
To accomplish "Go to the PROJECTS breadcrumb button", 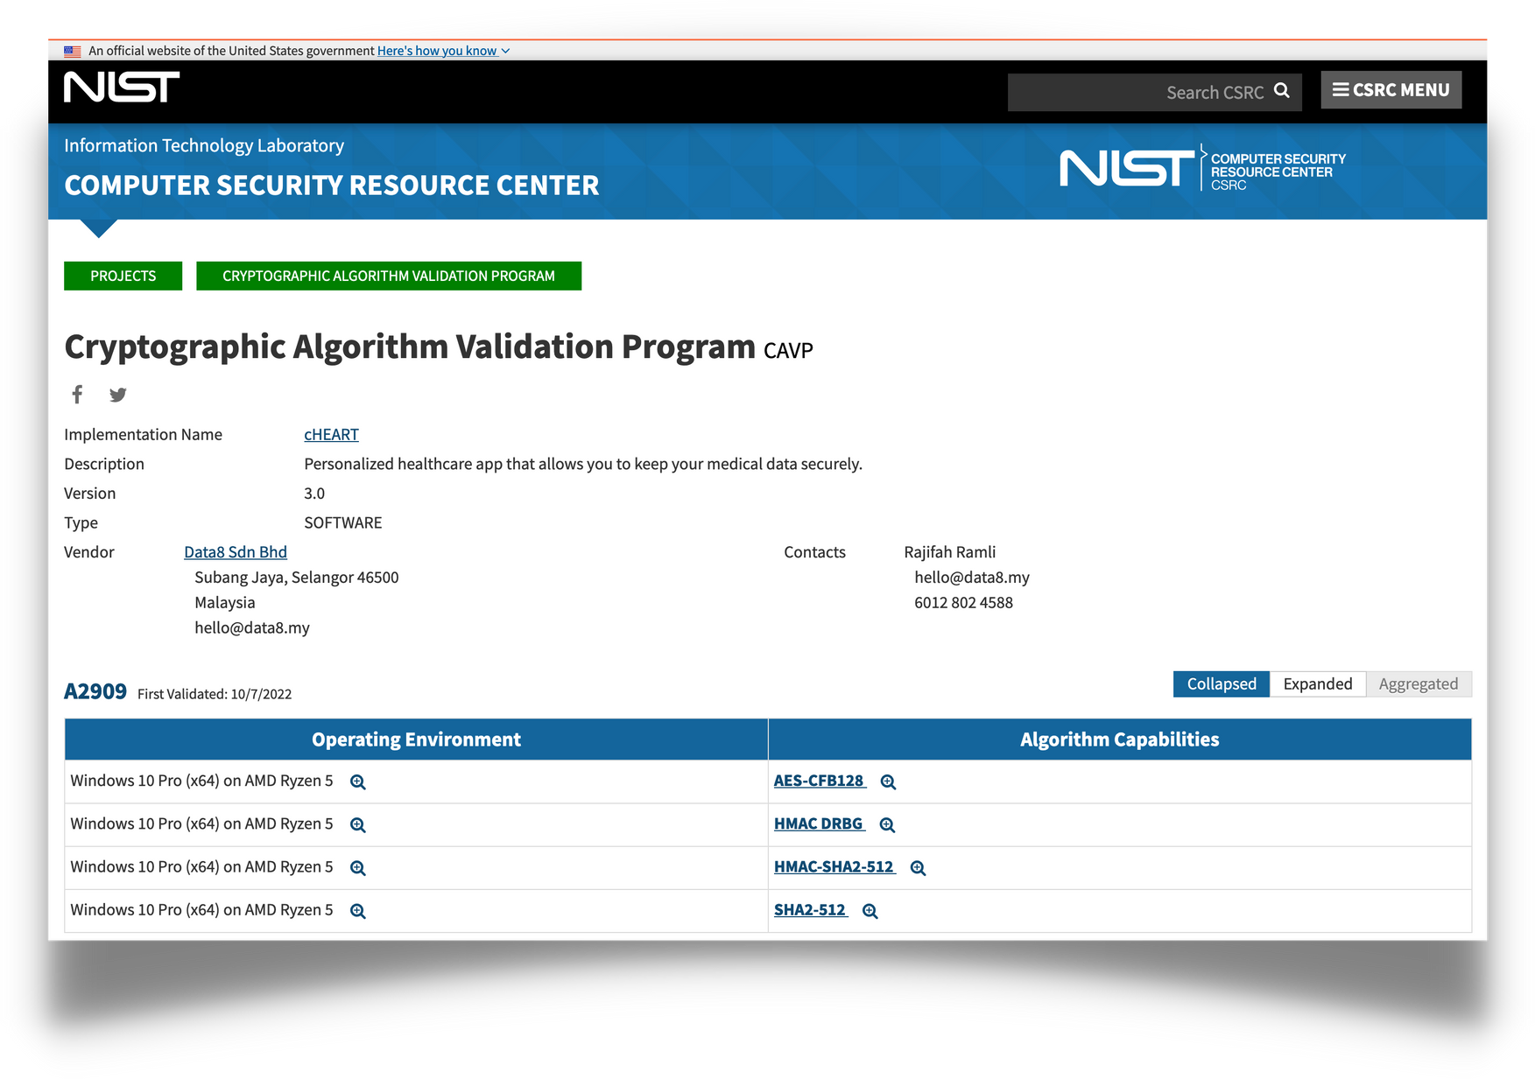I will click(x=123, y=276).
